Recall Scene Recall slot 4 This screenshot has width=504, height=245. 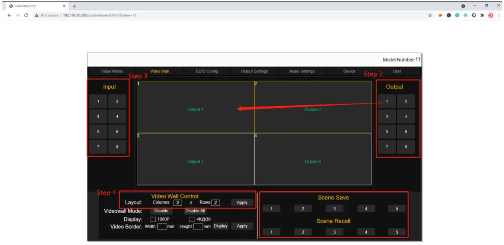(x=366, y=232)
